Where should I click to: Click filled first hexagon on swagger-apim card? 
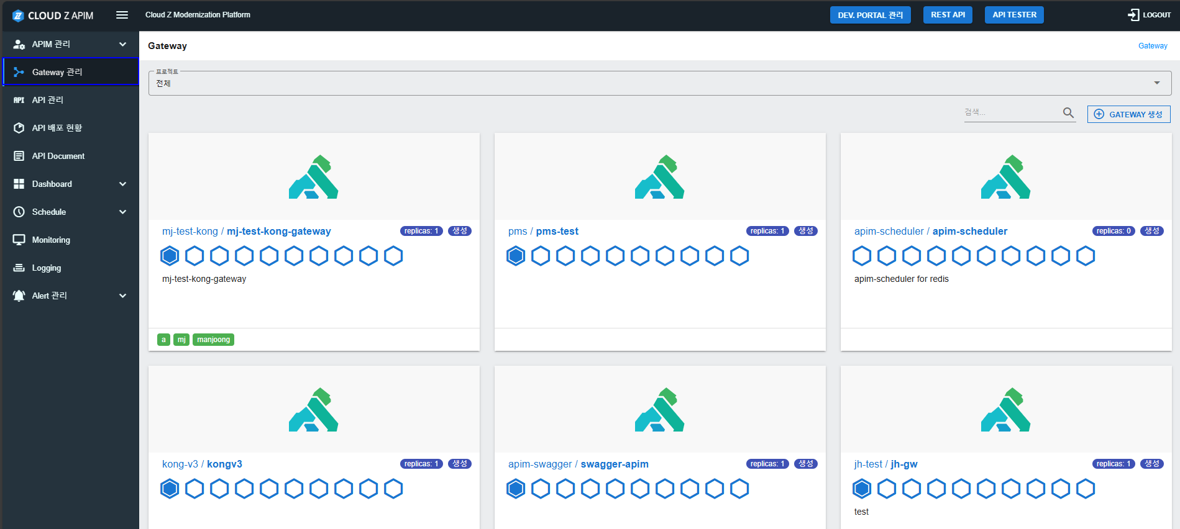[x=516, y=489]
